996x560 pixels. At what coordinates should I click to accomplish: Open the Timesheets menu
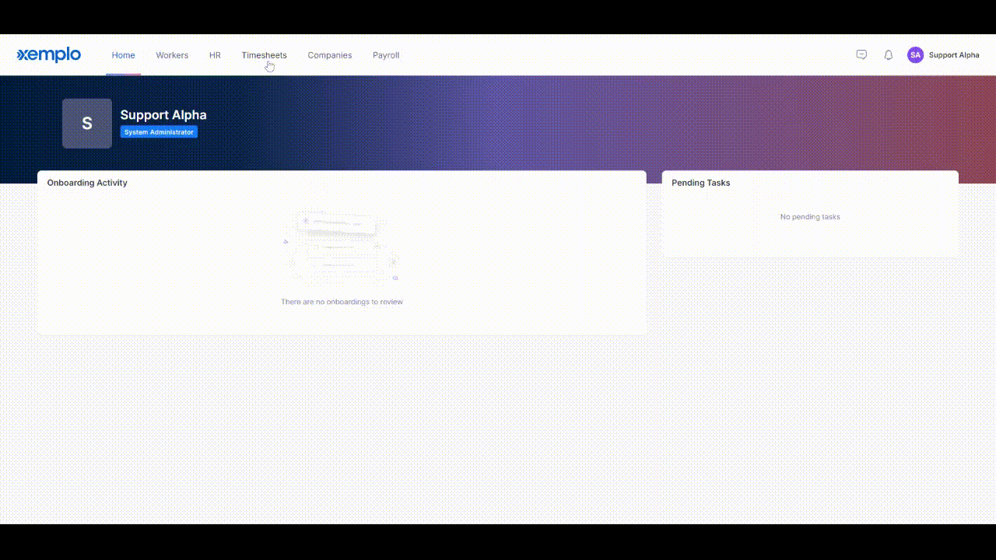264,55
